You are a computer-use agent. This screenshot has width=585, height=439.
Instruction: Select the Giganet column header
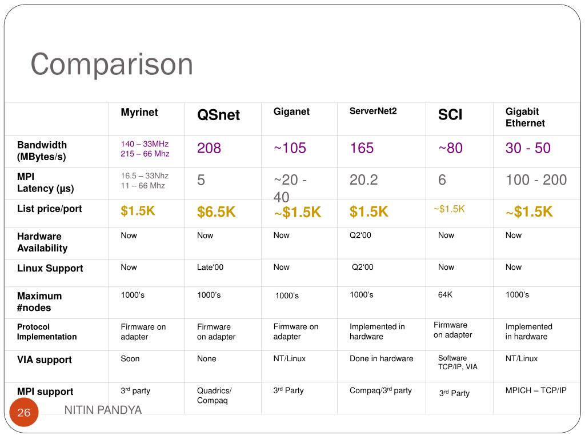pyautogui.click(x=291, y=111)
